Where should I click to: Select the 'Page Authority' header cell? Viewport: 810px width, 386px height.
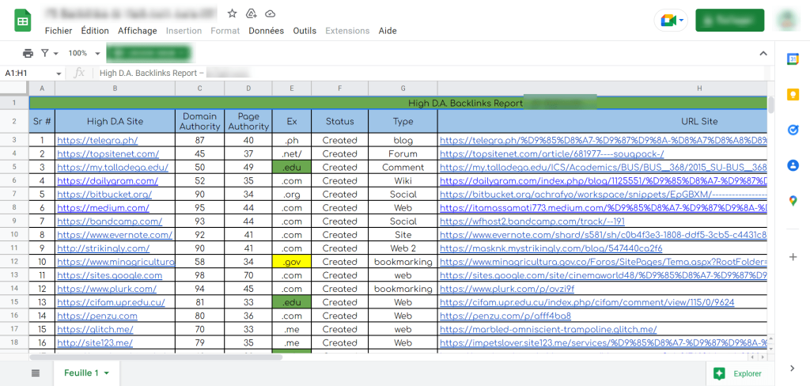point(248,122)
